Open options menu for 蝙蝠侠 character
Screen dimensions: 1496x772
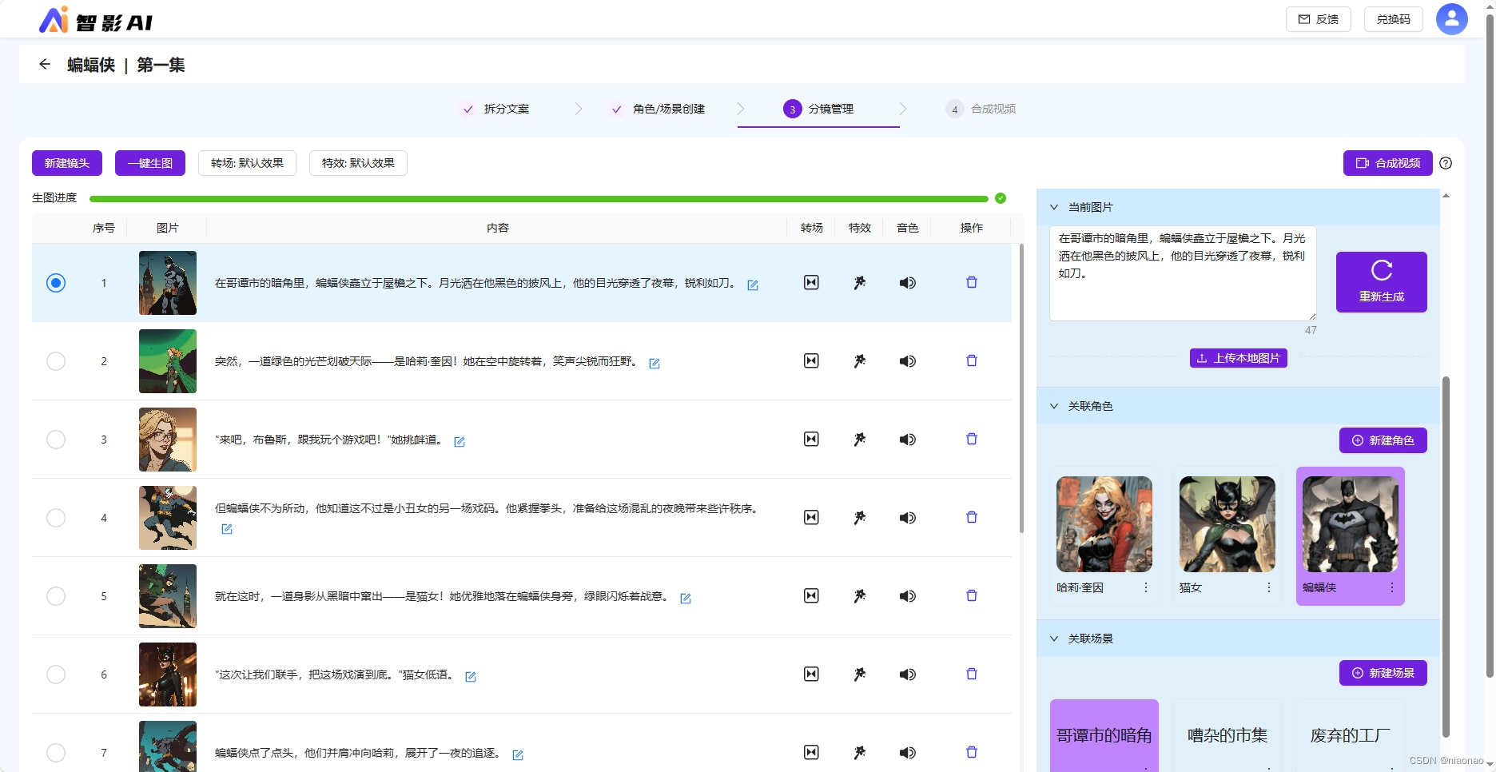tap(1392, 587)
